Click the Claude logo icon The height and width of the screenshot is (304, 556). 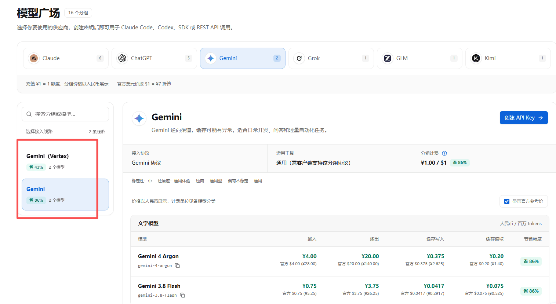[34, 58]
